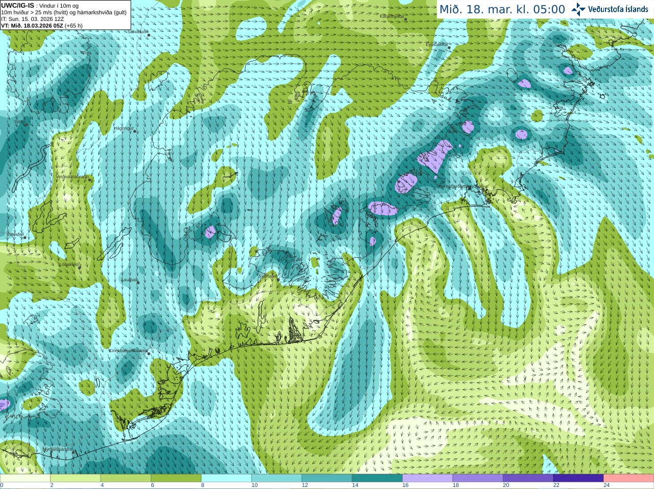Select the 12–14 m/s teal legend swatch
Viewport: 654px width, 489px height.
[x=327, y=478]
